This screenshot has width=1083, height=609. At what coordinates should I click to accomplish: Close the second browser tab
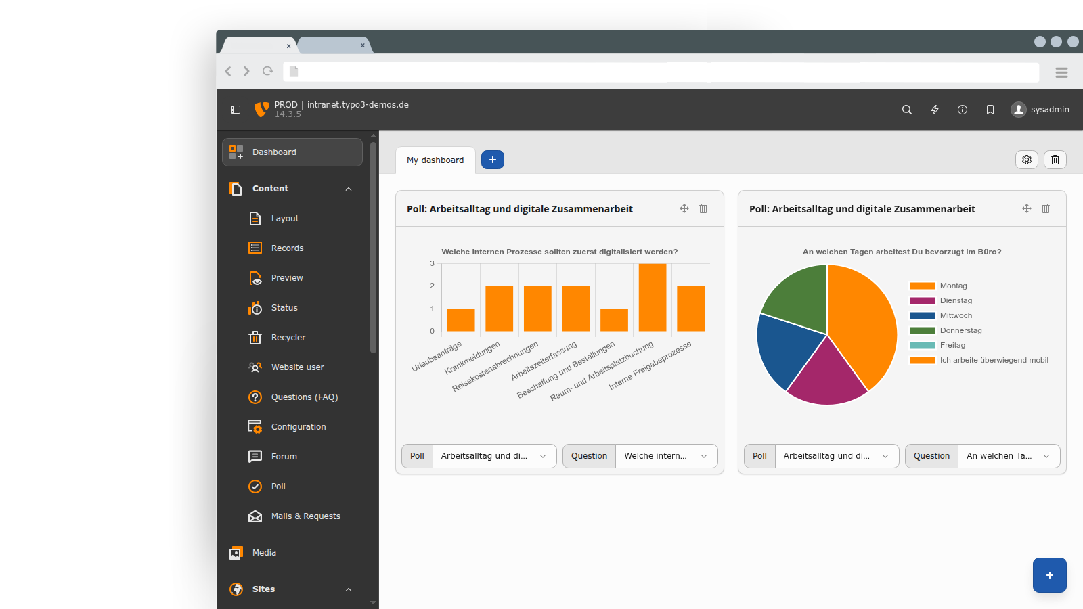pyautogui.click(x=363, y=45)
